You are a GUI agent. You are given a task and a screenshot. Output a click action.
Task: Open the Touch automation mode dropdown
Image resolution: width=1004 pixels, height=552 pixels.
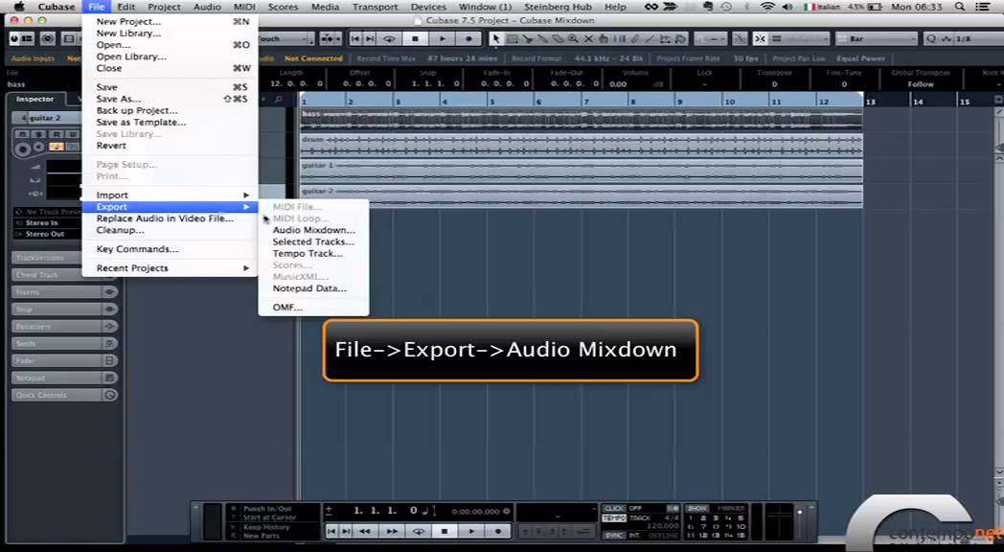point(283,39)
